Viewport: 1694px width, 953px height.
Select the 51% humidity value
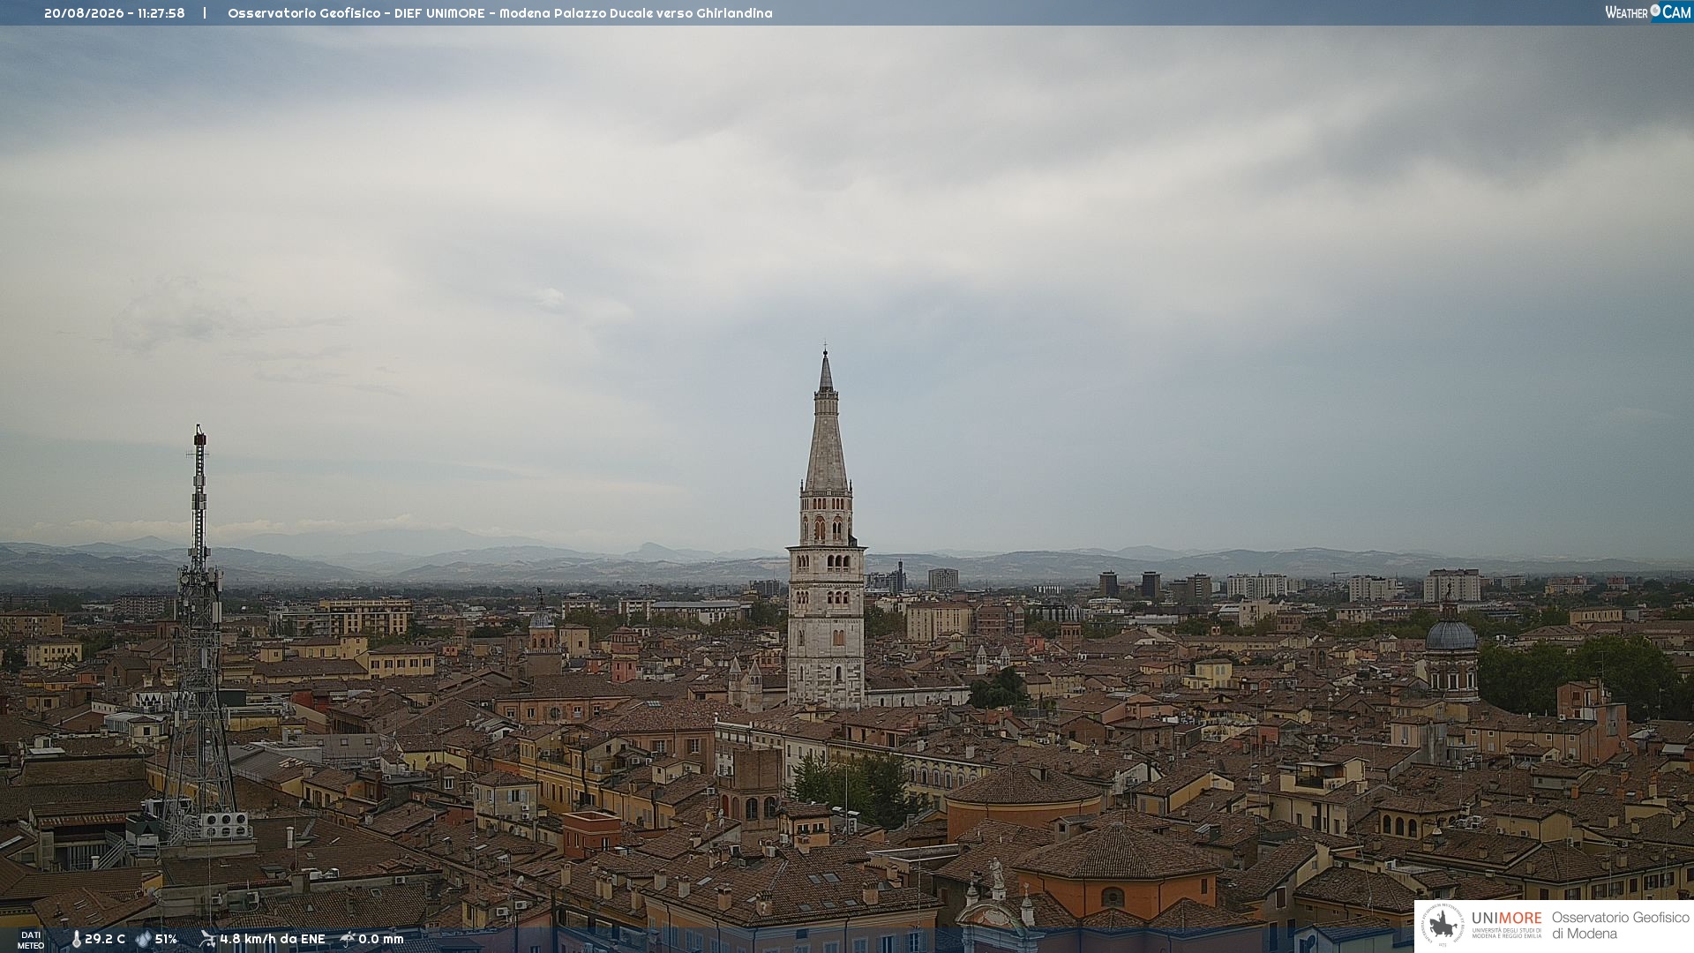166,939
